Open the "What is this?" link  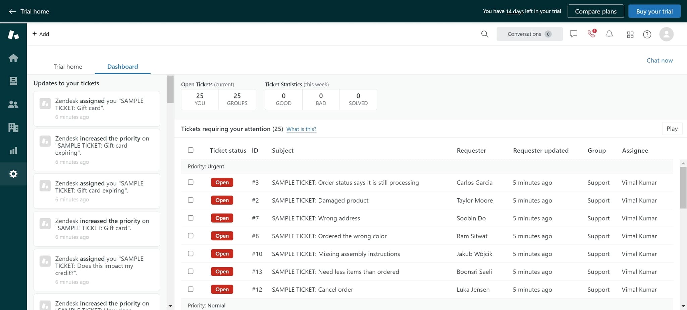click(x=301, y=129)
